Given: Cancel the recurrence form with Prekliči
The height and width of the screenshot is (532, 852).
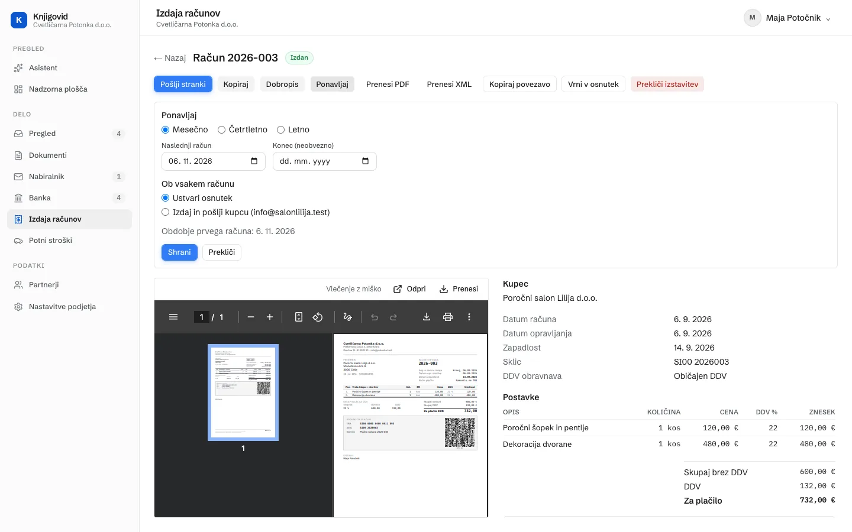Looking at the screenshot, I should [222, 252].
